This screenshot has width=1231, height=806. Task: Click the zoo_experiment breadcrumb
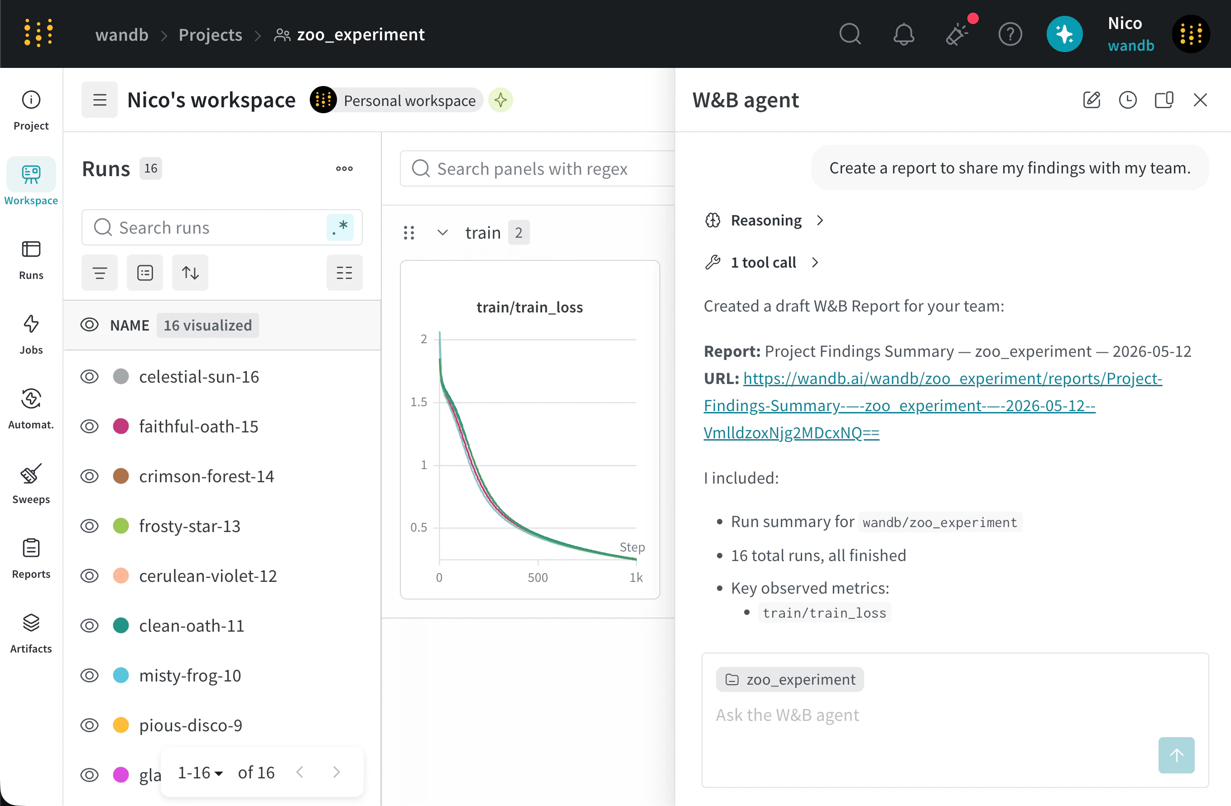[x=349, y=34]
